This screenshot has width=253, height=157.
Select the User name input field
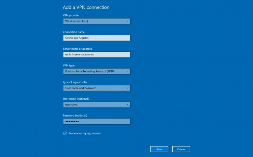click(97, 105)
